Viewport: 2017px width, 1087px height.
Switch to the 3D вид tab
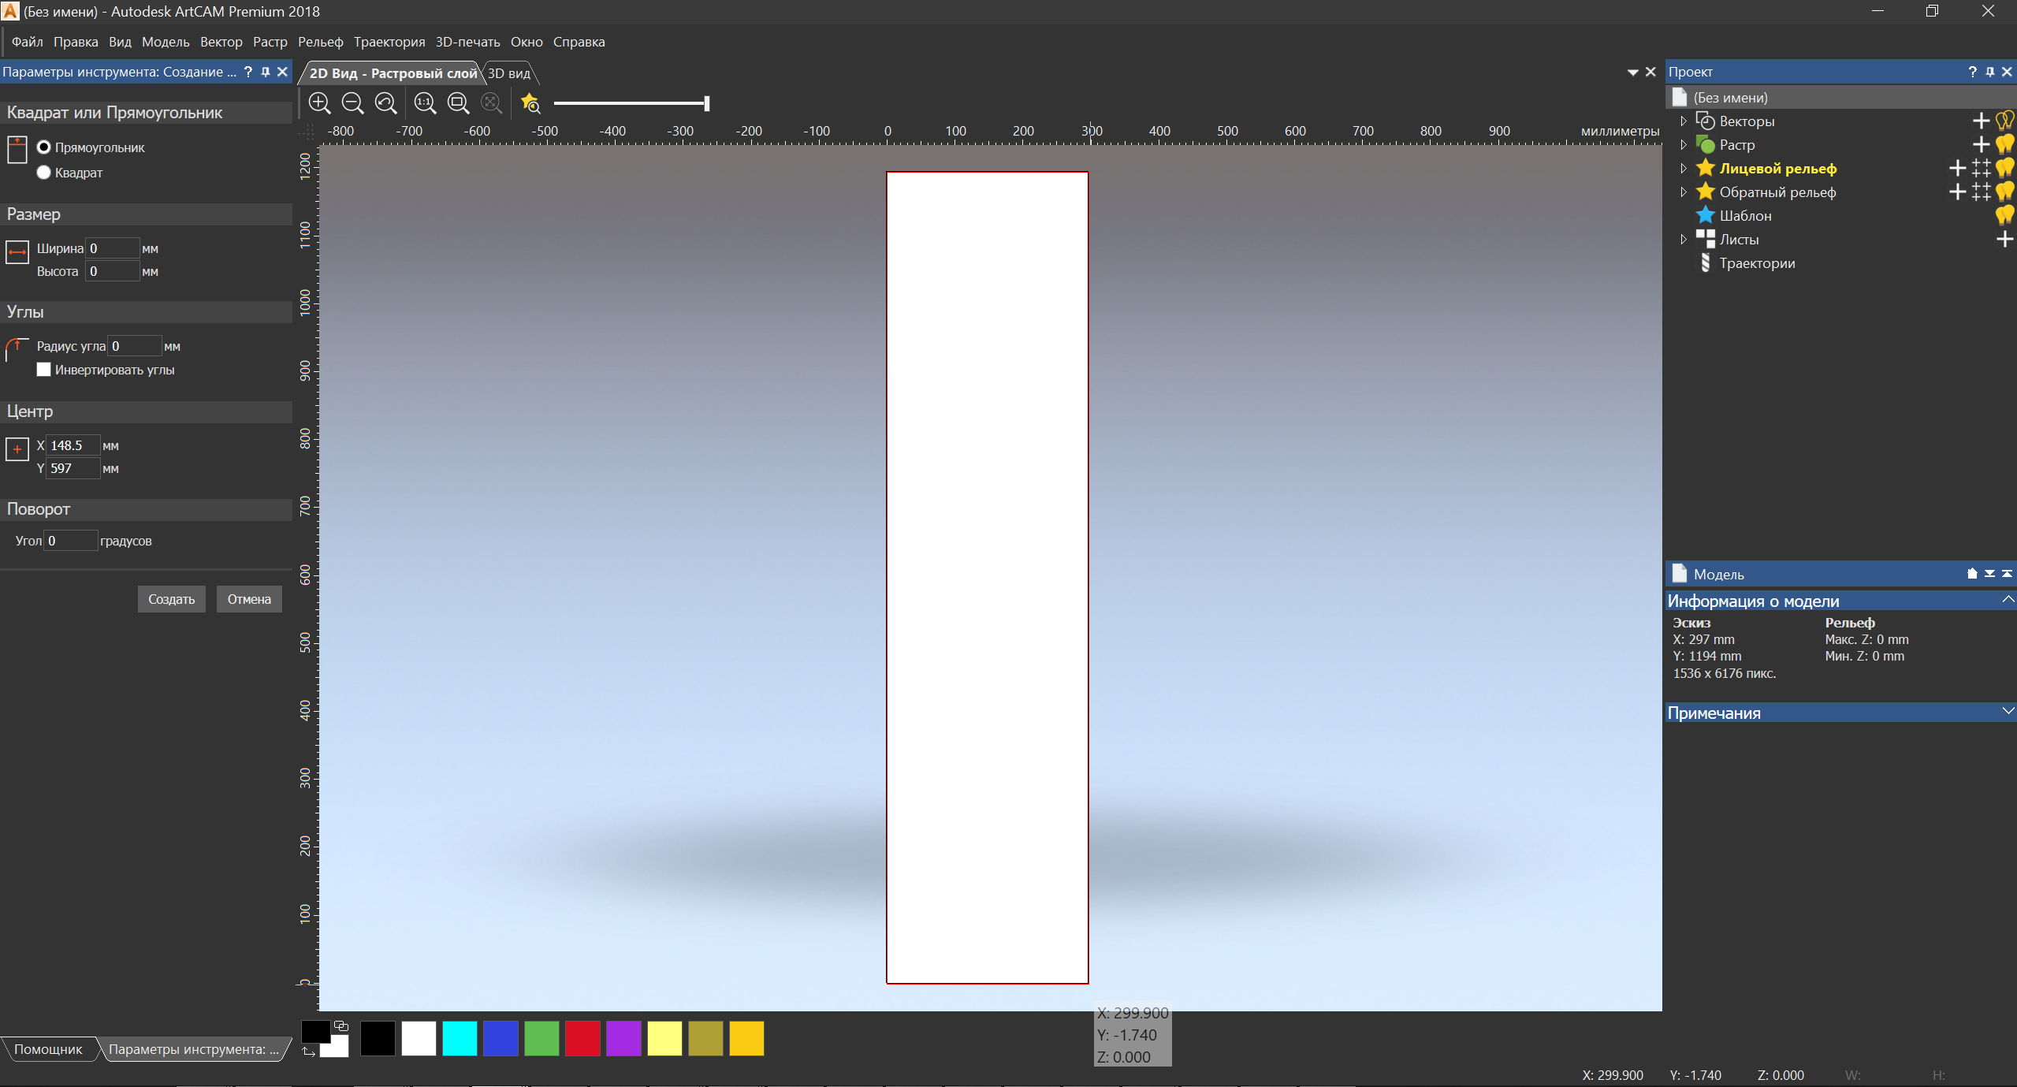pos(509,73)
